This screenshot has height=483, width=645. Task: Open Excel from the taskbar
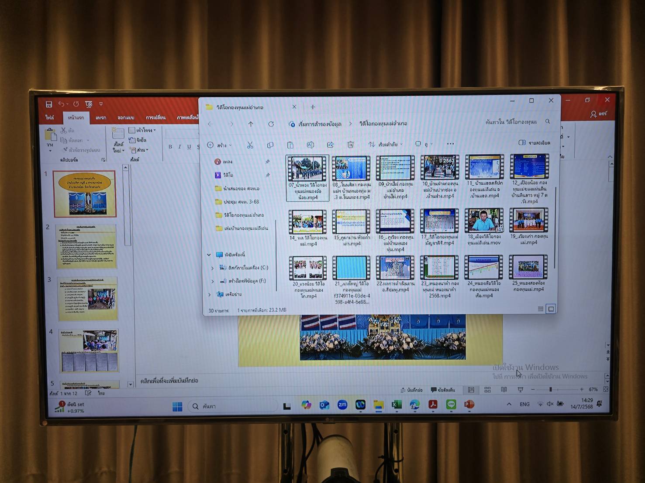point(396,405)
